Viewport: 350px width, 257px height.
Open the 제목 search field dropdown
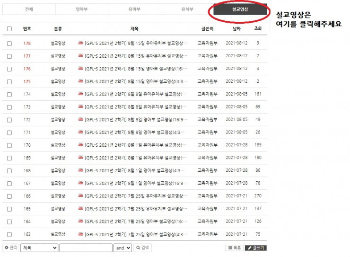pos(39,248)
